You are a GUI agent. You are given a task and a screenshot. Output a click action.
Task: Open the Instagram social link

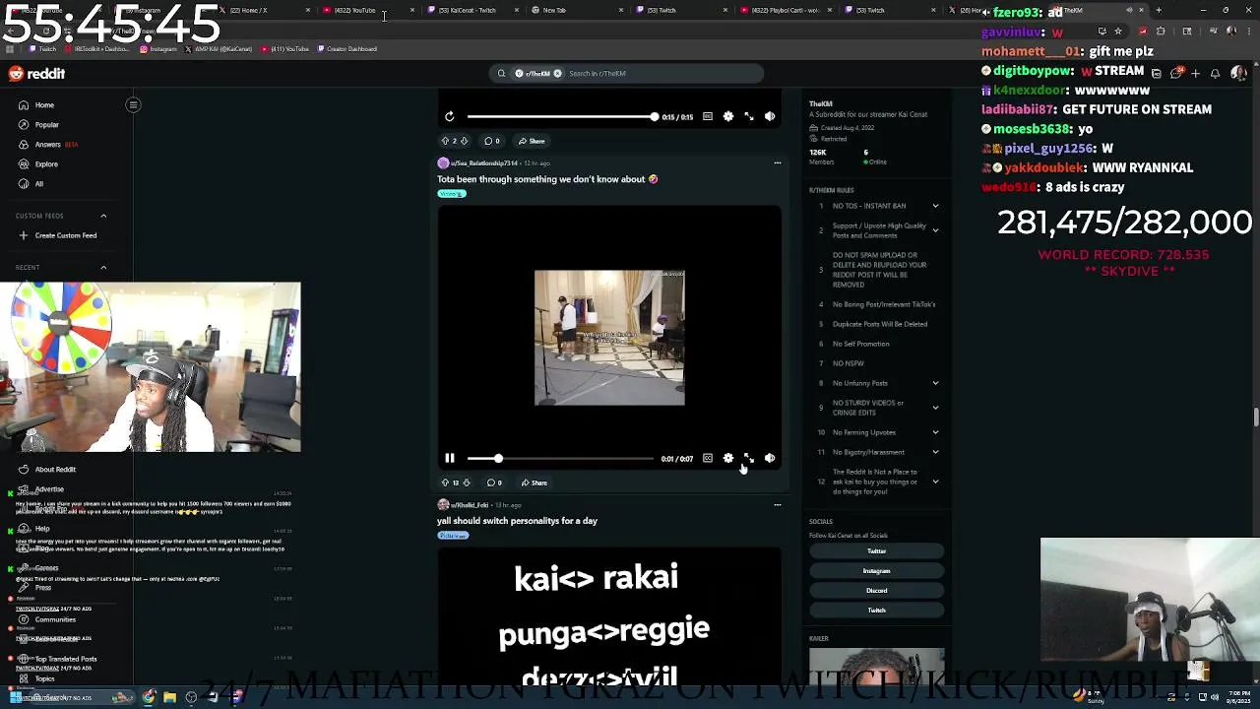pos(876,571)
